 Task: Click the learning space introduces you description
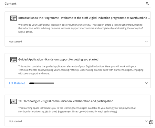tap(77, 110)
